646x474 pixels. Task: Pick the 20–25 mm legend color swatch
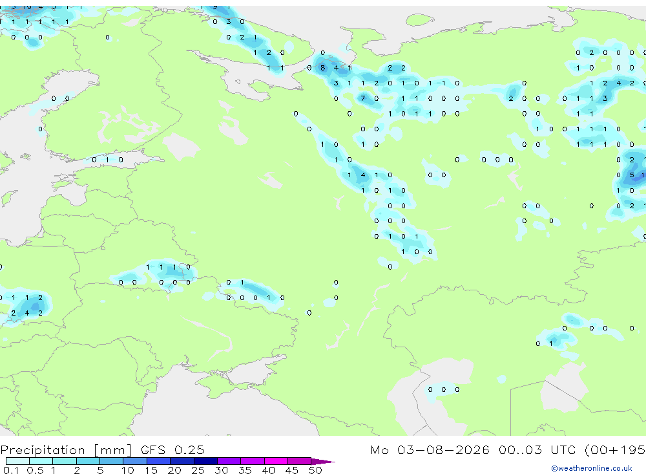pos(182,461)
